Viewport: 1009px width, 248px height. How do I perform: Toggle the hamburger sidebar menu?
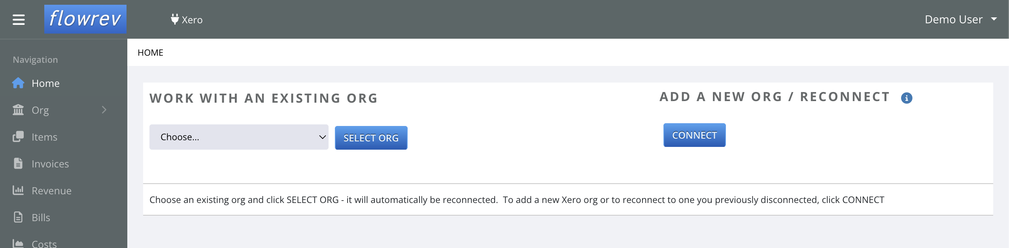(x=19, y=19)
